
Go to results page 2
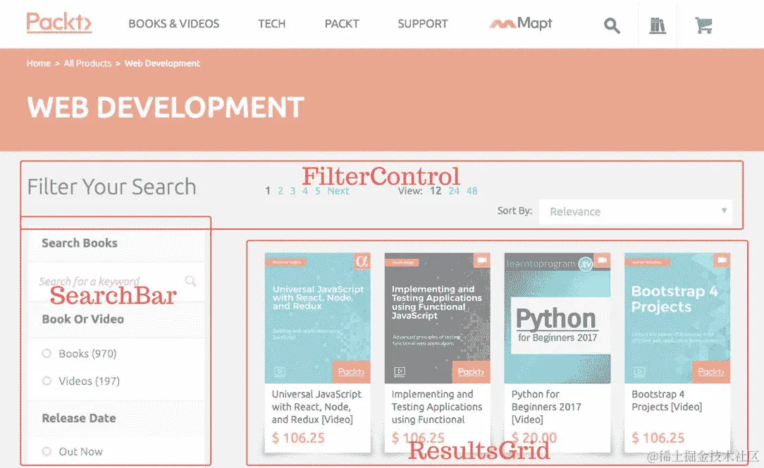(x=281, y=190)
